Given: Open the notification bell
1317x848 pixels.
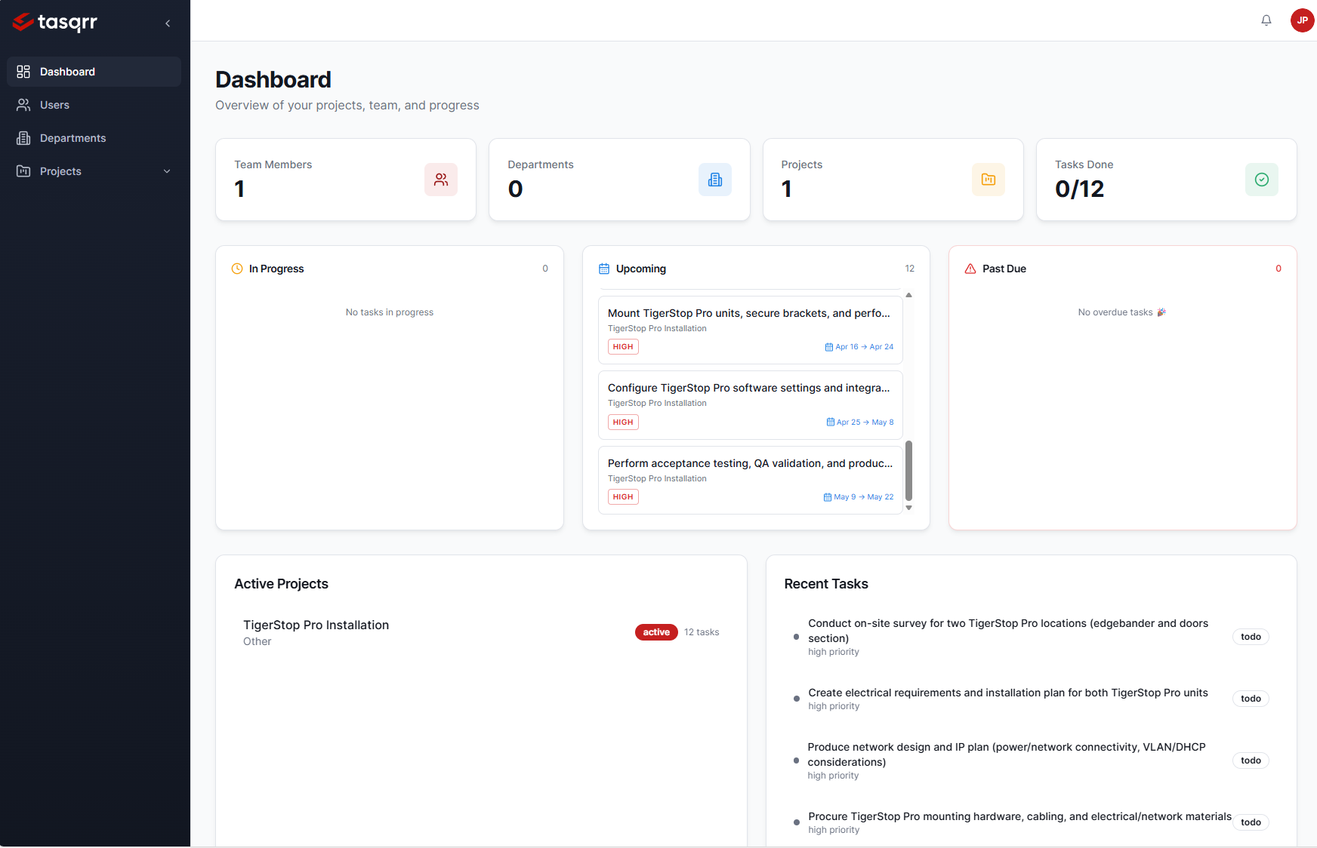Looking at the screenshot, I should click(x=1266, y=20).
